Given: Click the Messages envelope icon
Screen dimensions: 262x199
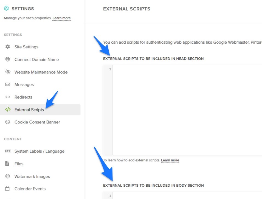Looking at the screenshot, I should [x=7, y=84].
